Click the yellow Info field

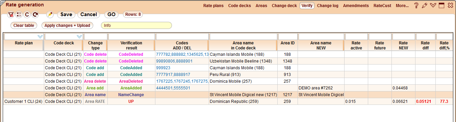tap(136, 26)
